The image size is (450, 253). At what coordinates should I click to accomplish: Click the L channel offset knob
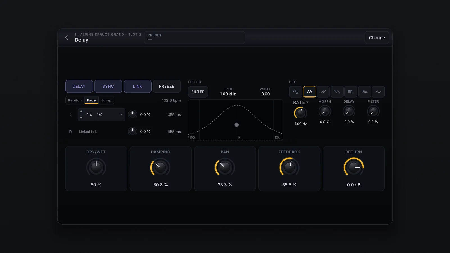pos(132,114)
